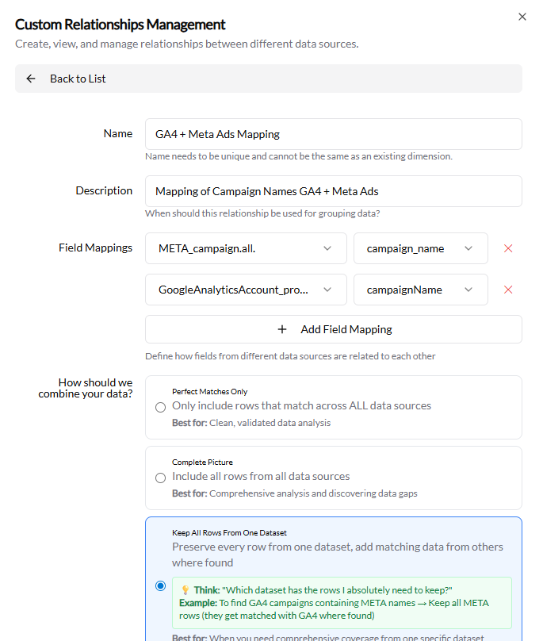Expand the campaign_name field dropdown
This screenshot has height=641, width=543.
coord(420,248)
